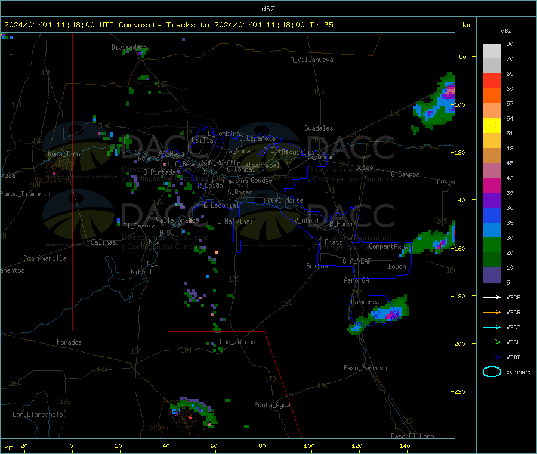The width and height of the screenshot is (537, 454).
Task: Click the blue VBBB arrow legend icon
Action: tap(492, 357)
